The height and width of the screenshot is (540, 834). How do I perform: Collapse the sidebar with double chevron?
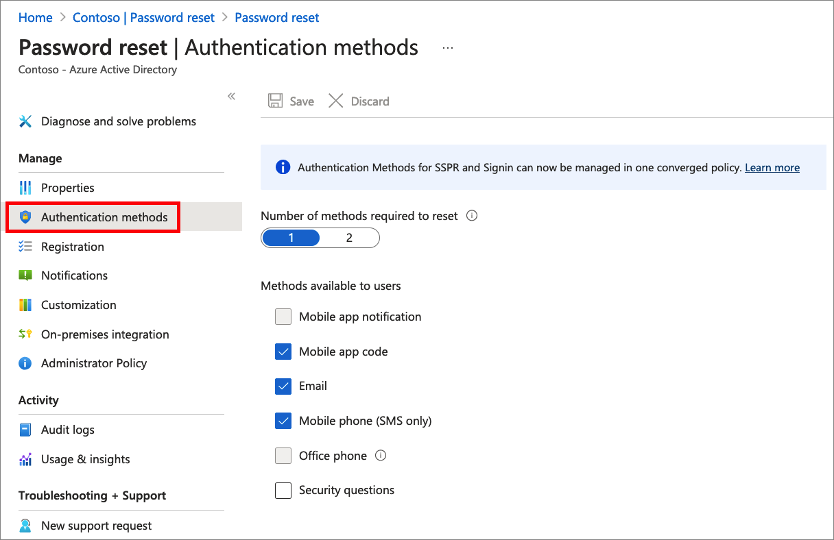click(x=232, y=97)
